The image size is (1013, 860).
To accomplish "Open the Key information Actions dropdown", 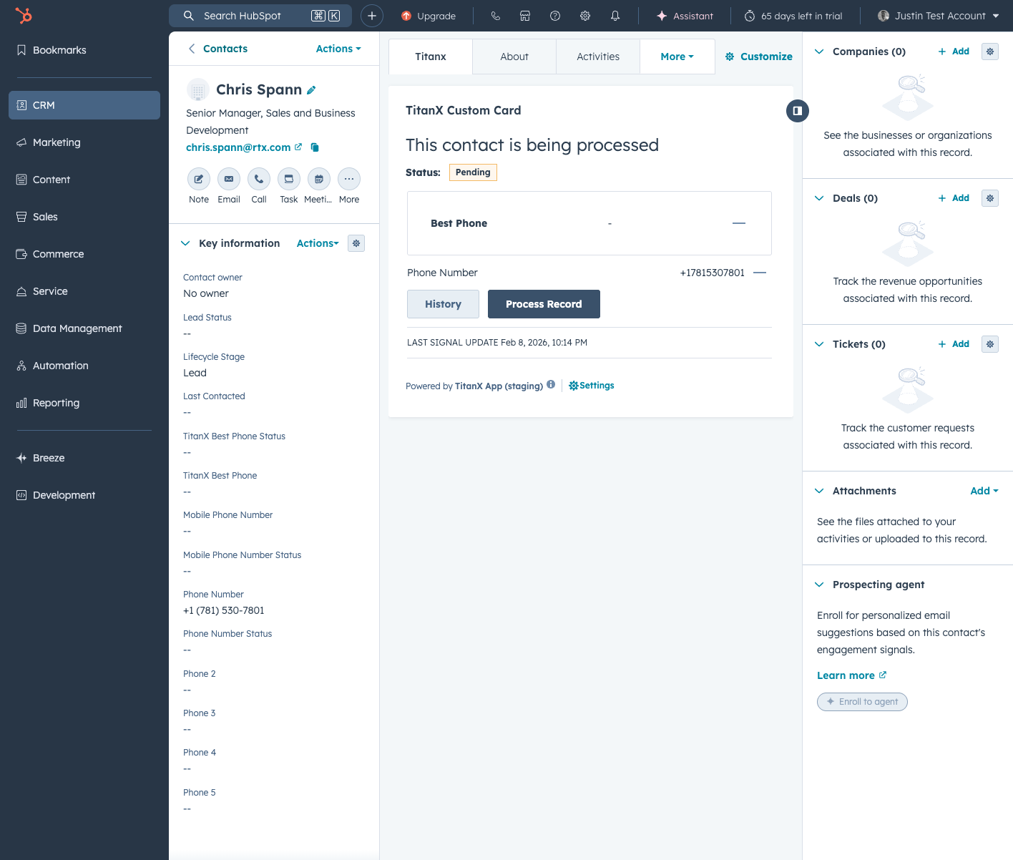I will coord(318,243).
